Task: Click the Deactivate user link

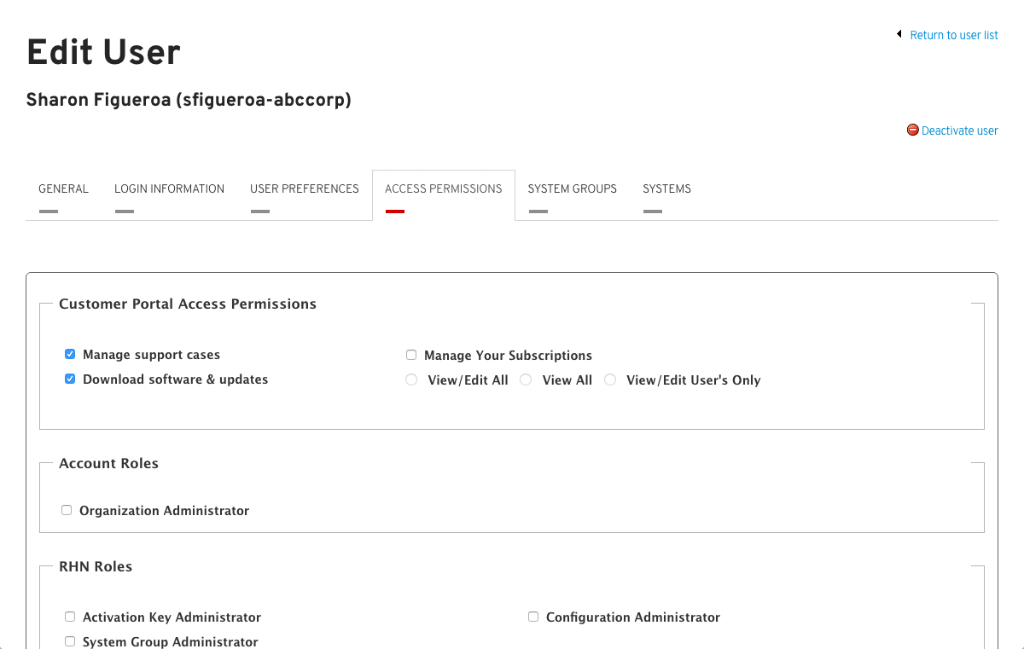Action: [x=960, y=130]
